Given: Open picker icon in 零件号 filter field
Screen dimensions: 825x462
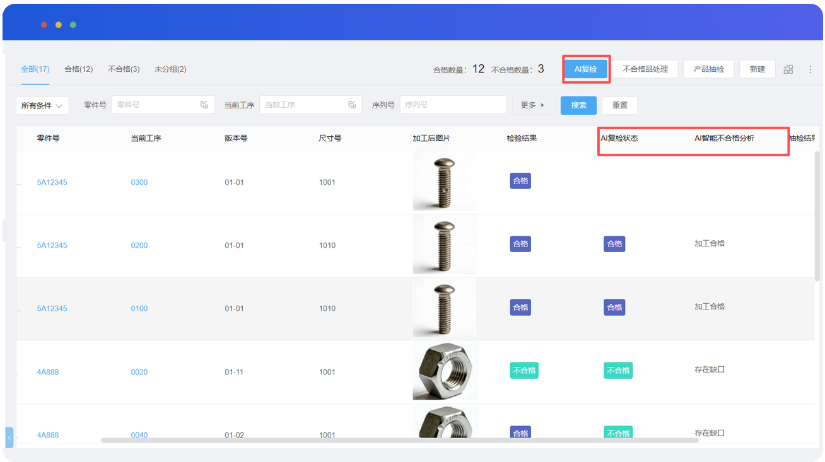Looking at the screenshot, I should (204, 105).
